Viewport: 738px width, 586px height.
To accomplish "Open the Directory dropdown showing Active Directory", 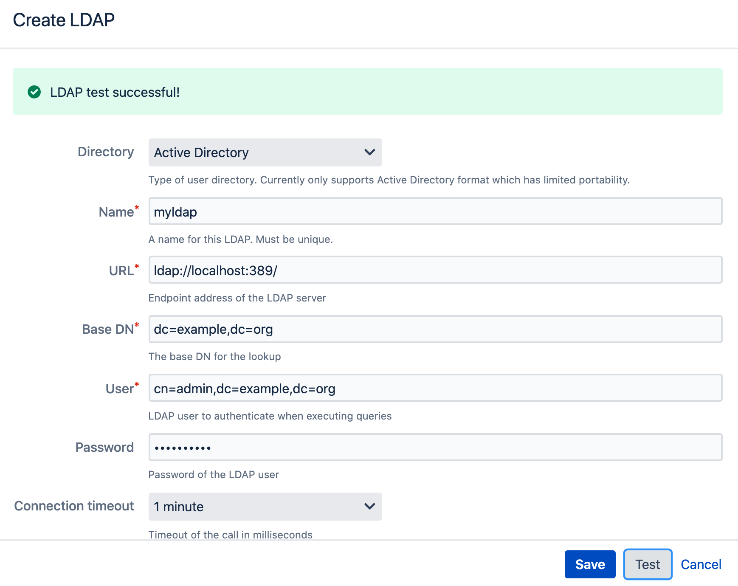I will pyautogui.click(x=265, y=152).
